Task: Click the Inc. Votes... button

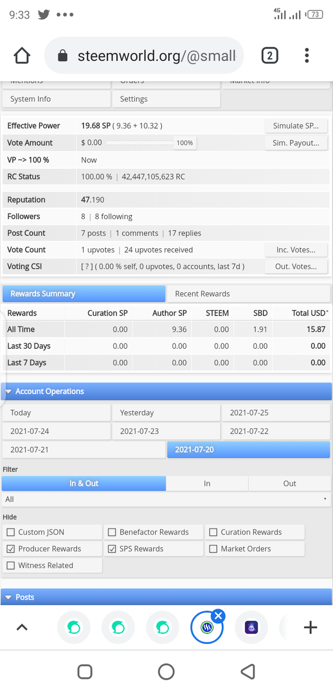Action: click(x=296, y=250)
